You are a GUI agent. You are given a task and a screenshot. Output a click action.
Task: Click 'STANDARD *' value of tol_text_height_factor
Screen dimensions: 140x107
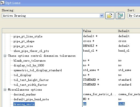91,80
